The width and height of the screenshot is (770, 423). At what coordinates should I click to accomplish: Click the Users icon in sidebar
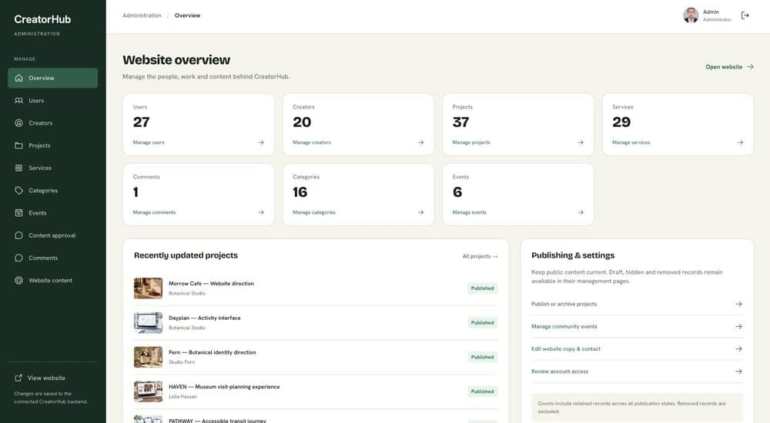[x=18, y=101]
